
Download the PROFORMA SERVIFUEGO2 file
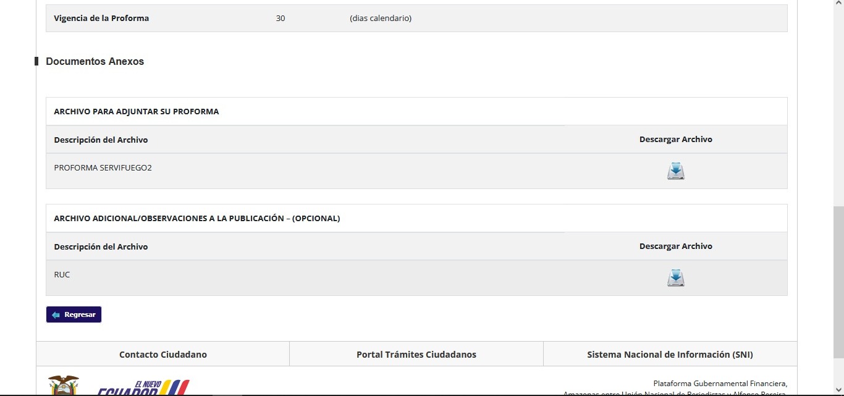(x=675, y=171)
